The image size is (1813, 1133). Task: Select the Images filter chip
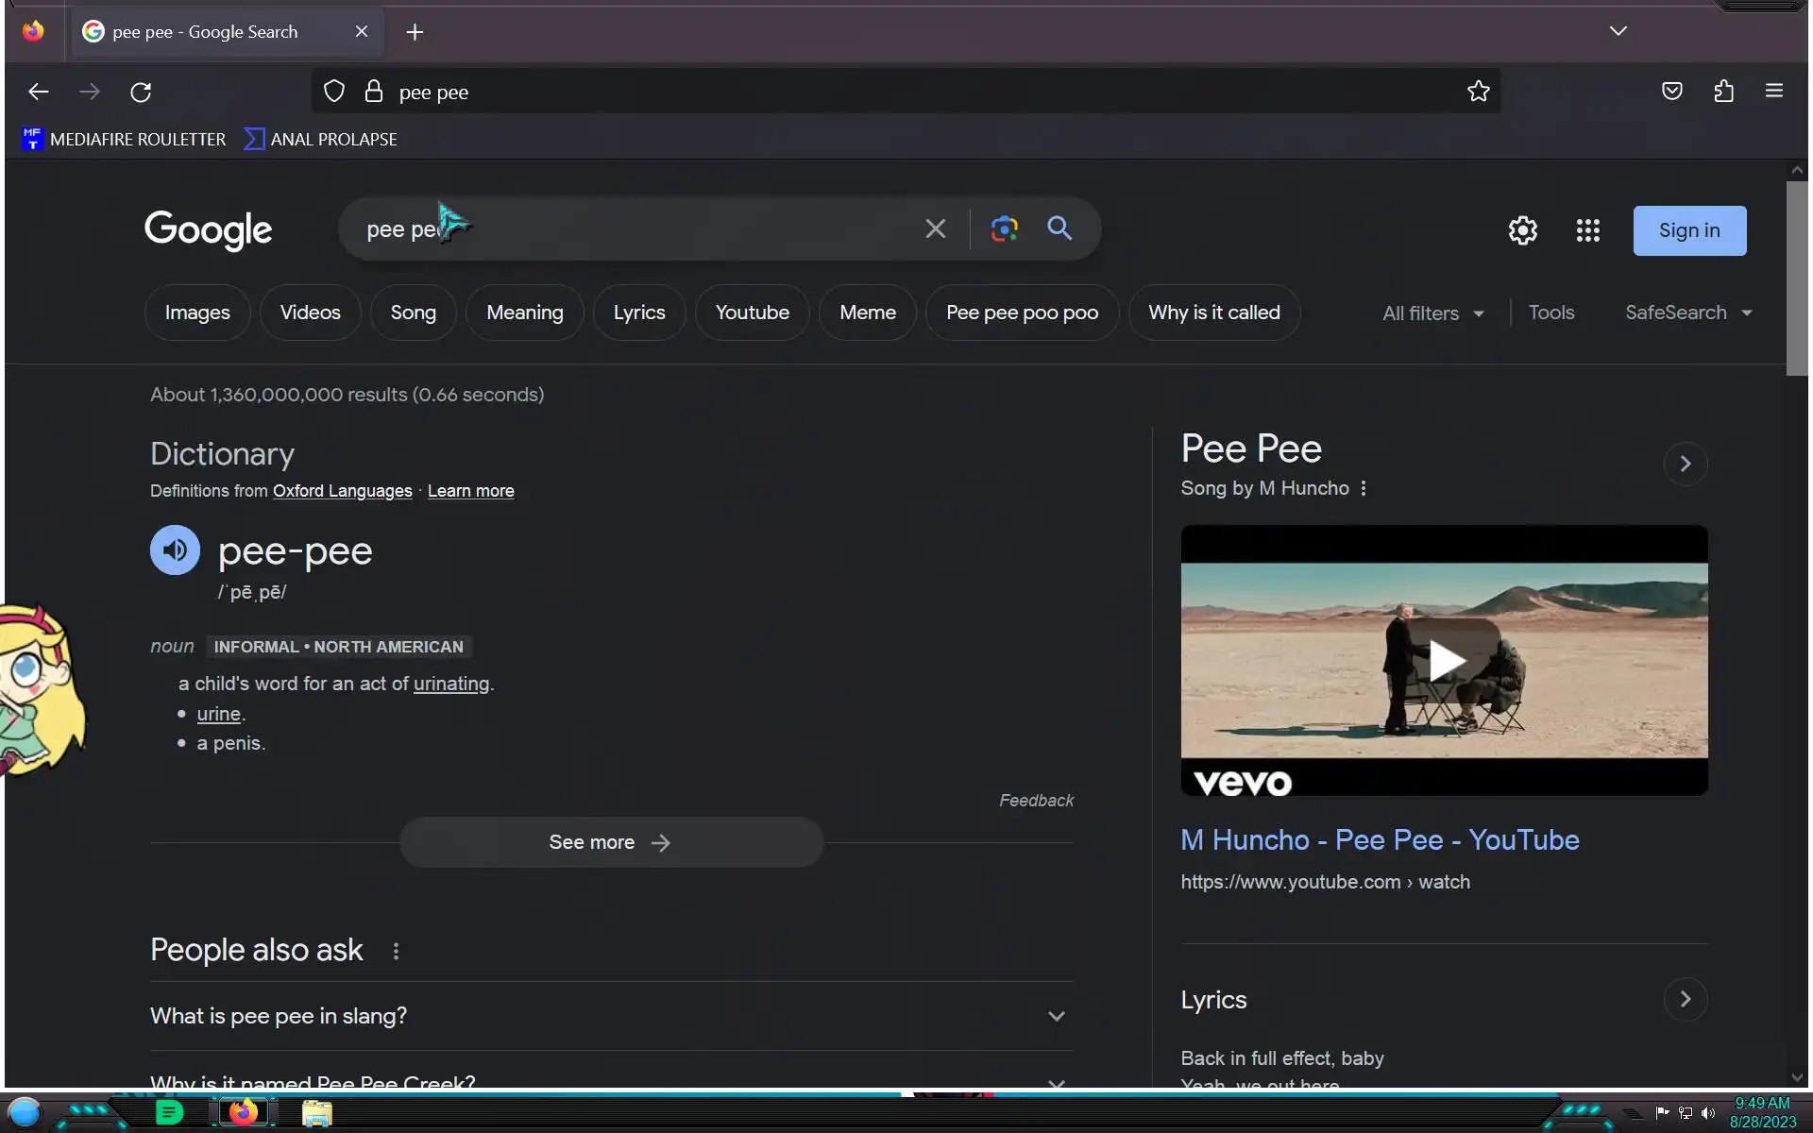(x=197, y=313)
